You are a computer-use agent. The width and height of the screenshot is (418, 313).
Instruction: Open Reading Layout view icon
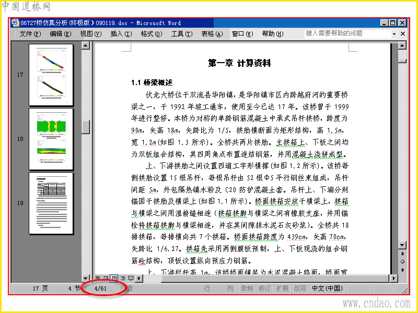[131, 279]
